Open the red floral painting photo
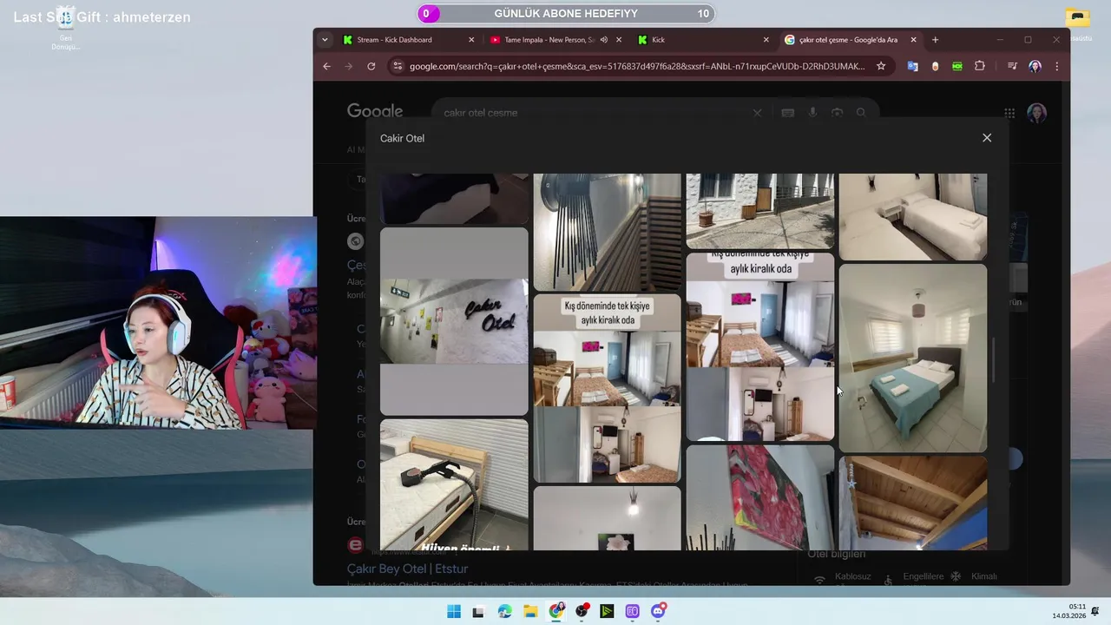 point(760,498)
